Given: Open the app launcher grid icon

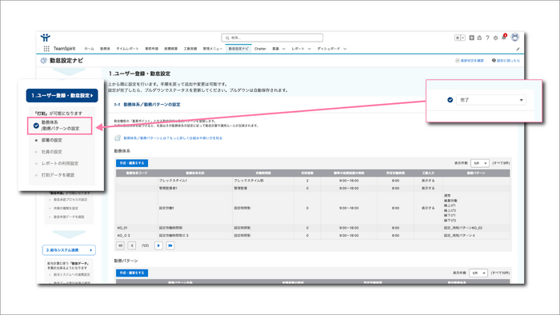Looking at the screenshot, I should [x=46, y=49].
